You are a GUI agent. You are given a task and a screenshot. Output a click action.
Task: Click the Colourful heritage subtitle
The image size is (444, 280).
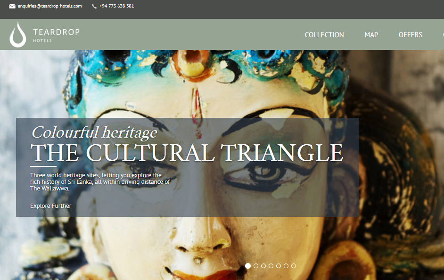click(x=94, y=132)
